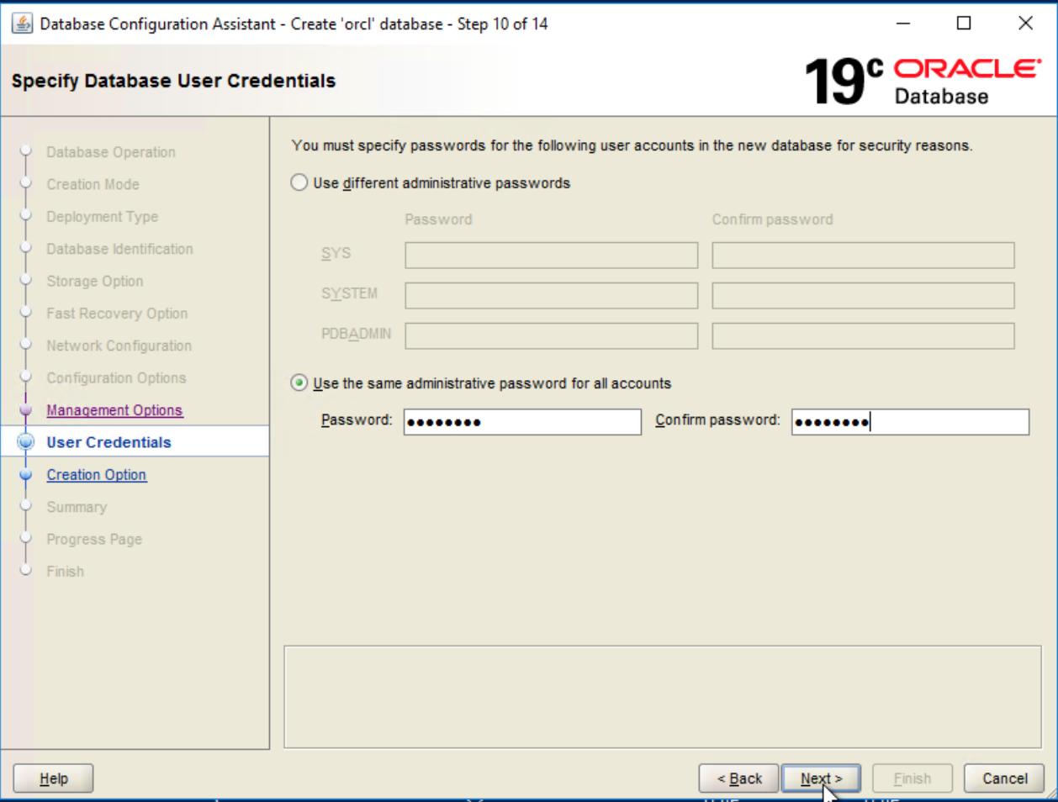Click the SYSTEM confirm password field

(x=863, y=296)
